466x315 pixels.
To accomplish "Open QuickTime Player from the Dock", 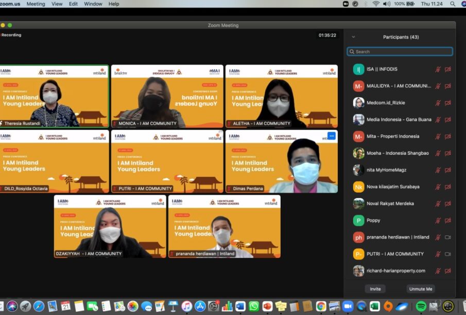I will pos(361,306).
